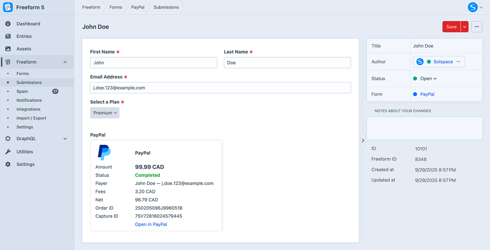
Task: Click the Forms breadcrumb item
Action: [x=116, y=7]
